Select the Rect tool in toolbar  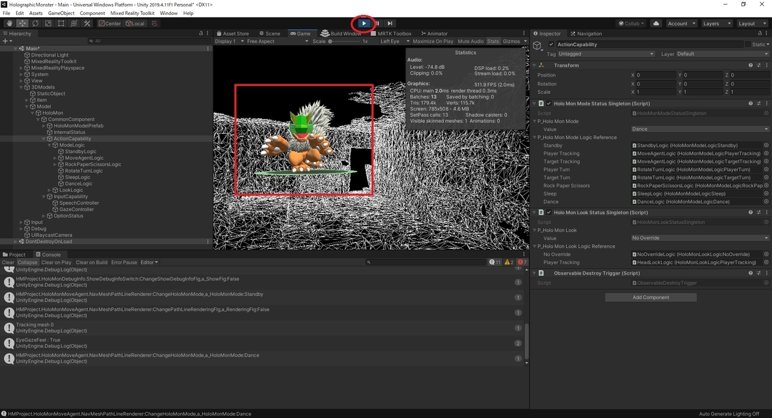click(61, 24)
